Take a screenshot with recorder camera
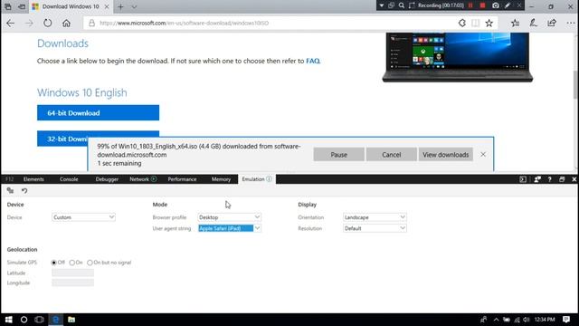The width and height of the screenshot is (579, 326). point(496,5)
